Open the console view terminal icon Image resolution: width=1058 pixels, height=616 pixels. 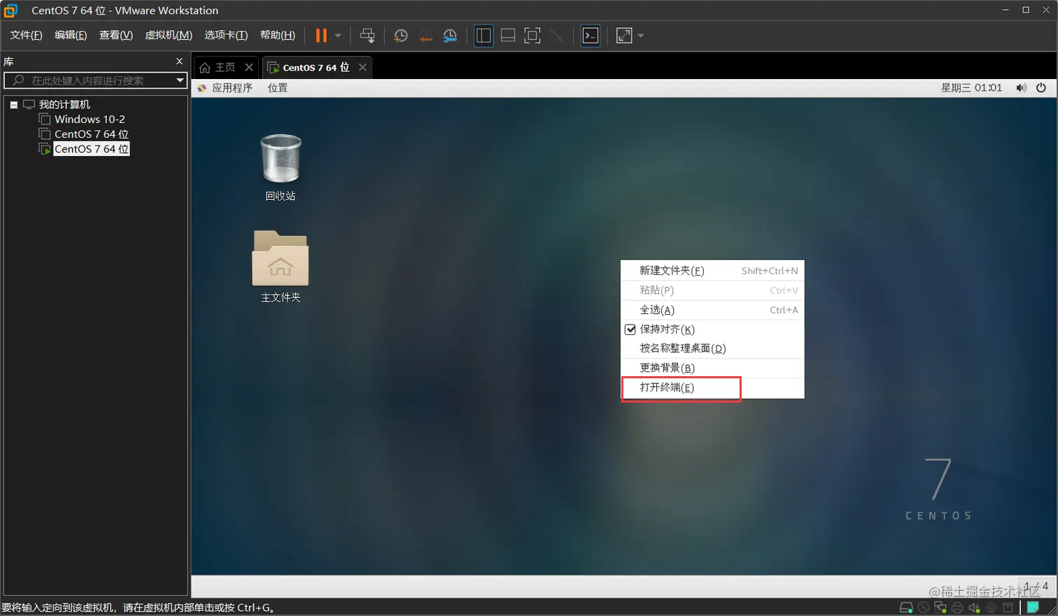[591, 36]
